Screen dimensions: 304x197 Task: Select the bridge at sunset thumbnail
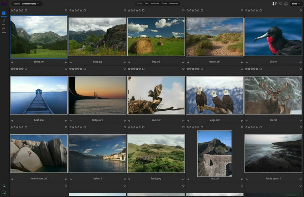click(x=97, y=95)
